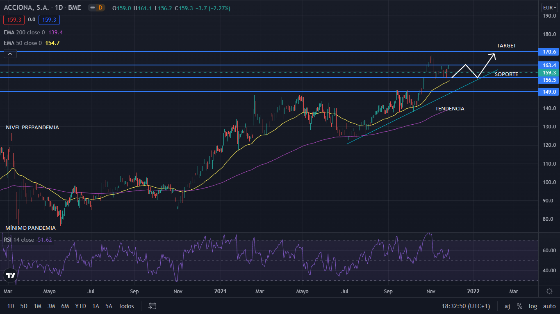The image size is (560, 314).
Task: Open the EUR currency dropdown
Action: [x=549, y=7]
